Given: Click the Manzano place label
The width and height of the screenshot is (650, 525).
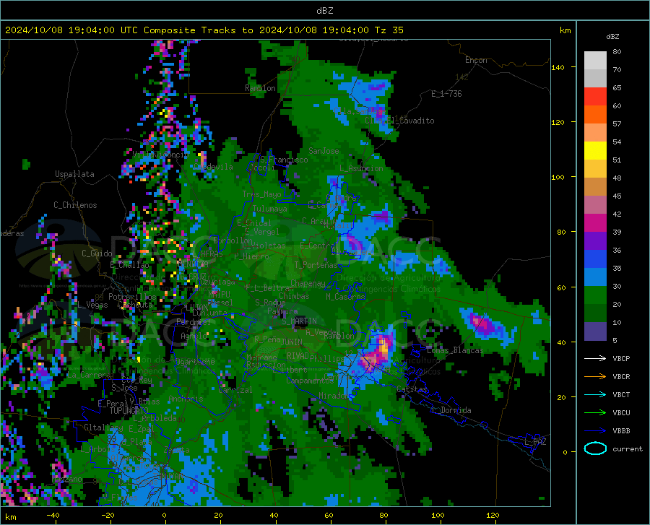Looking at the screenshot, I should 67,479.
